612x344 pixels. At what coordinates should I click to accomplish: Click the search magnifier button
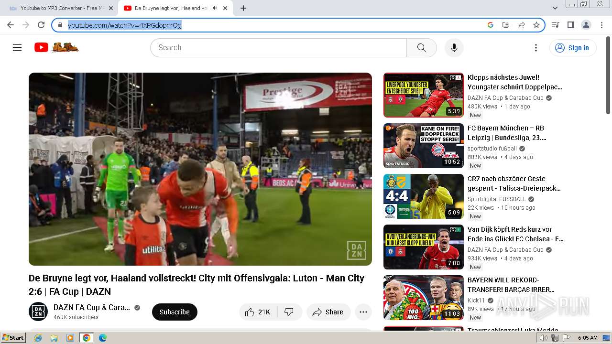click(x=421, y=47)
